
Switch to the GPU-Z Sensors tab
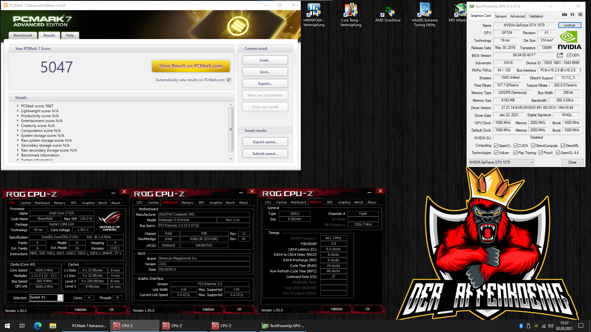pyautogui.click(x=501, y=16)
